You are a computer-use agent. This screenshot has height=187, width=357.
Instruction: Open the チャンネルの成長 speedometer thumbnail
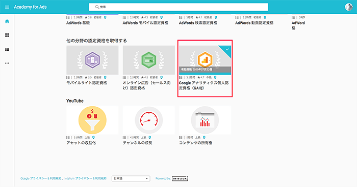(x=149, y=120)
